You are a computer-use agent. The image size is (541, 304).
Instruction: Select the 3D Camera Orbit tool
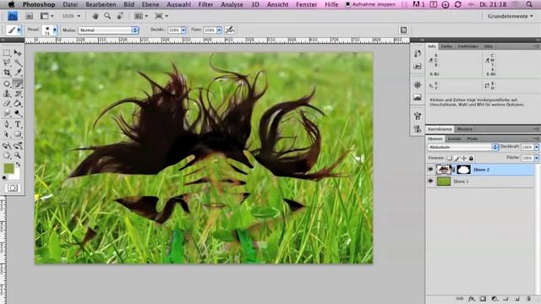18,145
